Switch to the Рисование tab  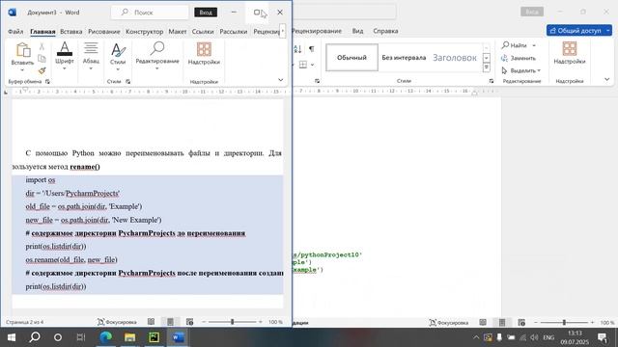[104, 32]
